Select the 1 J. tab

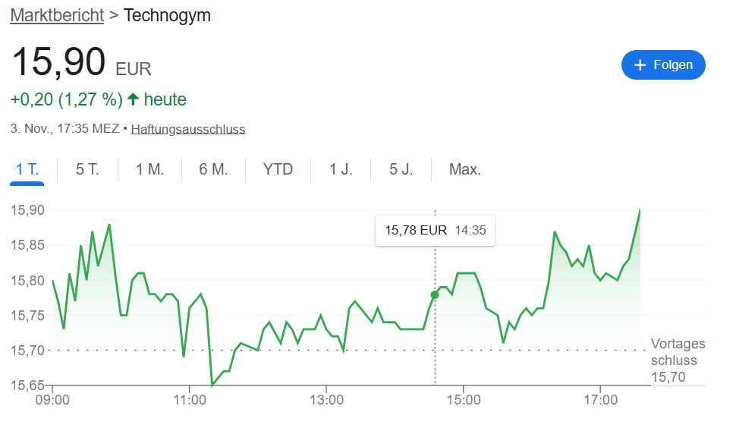click(341, 169)
